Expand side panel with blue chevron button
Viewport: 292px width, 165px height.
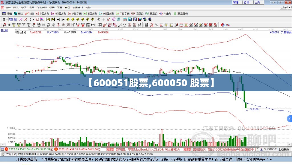coord(290,119)
